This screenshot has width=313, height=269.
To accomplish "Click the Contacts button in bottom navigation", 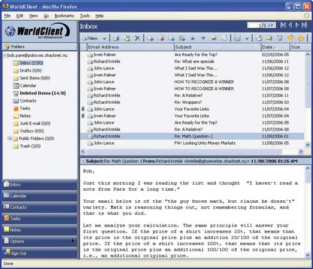I will (x=39, y=207).
